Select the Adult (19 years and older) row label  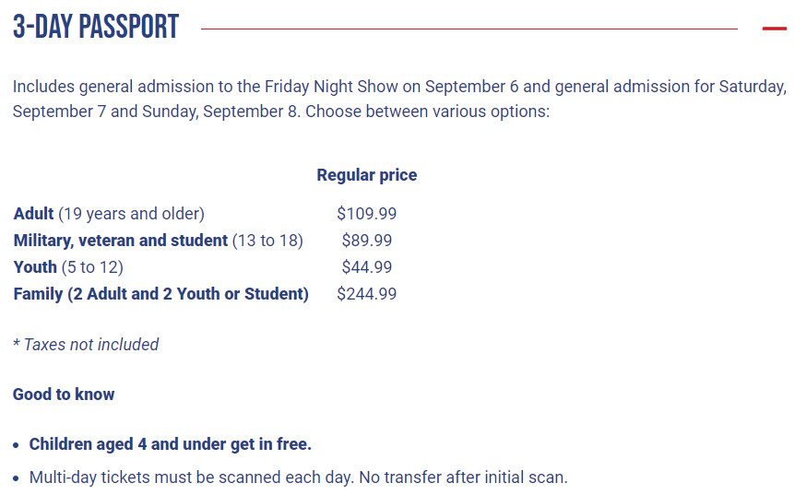point(109,213)
